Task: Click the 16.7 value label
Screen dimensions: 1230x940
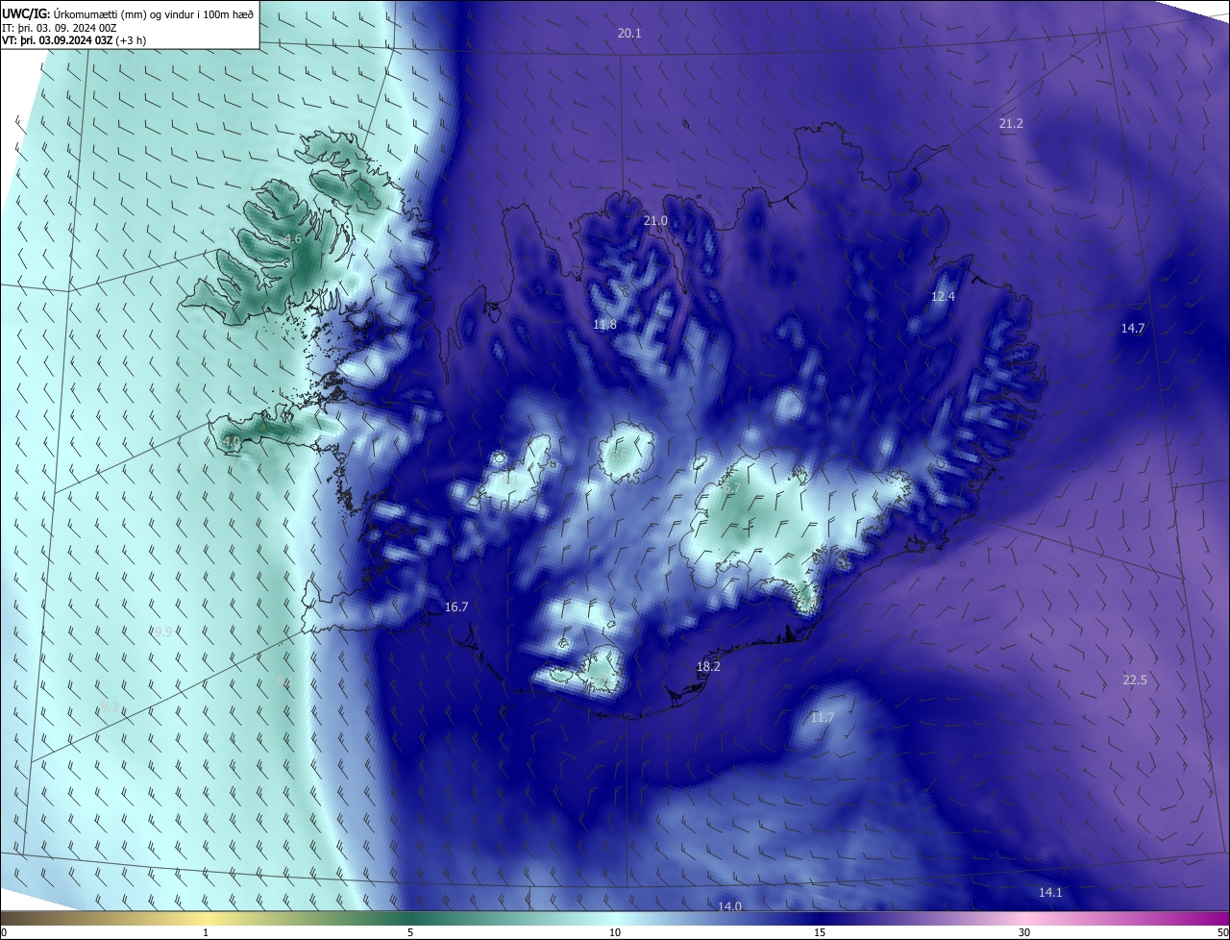Action: pyautogui.click(x=456, y=606)
